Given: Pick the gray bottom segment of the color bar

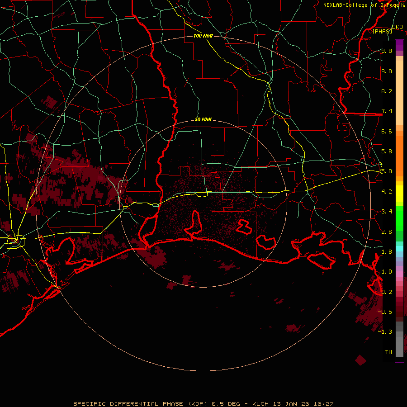Looking at the screenshot, I should [x=399, y=346].
